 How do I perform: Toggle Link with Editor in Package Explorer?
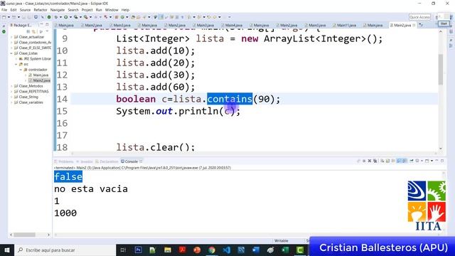pyautogui.click(x=33, y=31)
